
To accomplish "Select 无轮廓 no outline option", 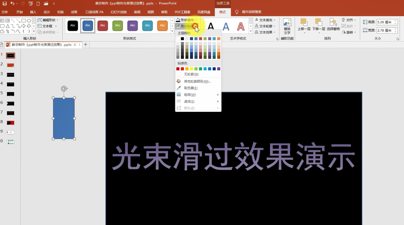I will click(198, 74).
